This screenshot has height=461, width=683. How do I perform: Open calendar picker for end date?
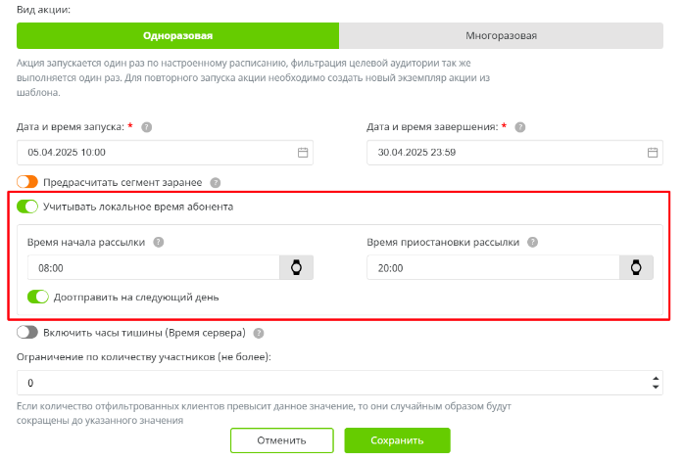[653, 153]
